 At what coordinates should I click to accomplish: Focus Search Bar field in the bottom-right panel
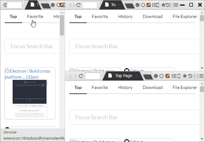(x=134, y=117)
